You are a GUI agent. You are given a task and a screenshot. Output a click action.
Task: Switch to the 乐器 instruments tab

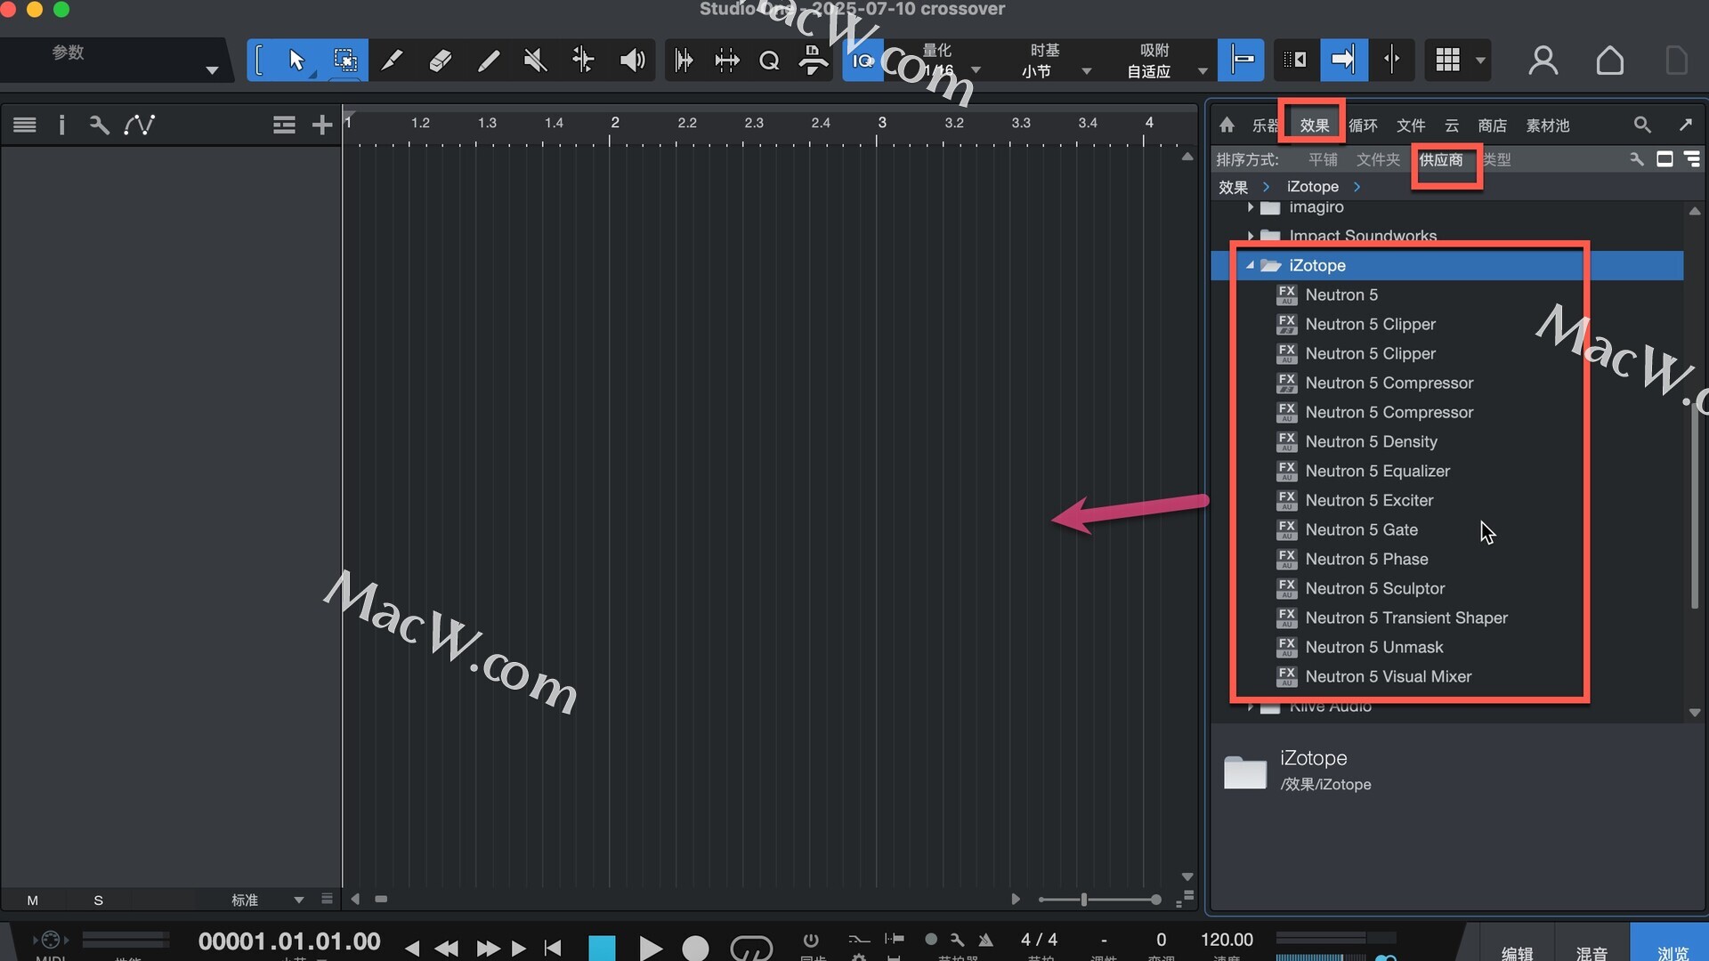(1265, 125)
